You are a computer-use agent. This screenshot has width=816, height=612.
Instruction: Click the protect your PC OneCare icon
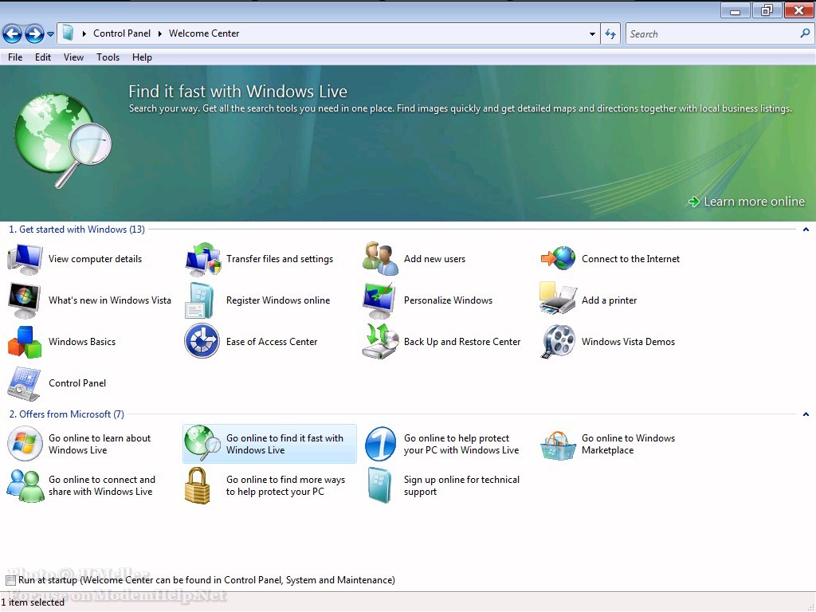tap(380, 444)
